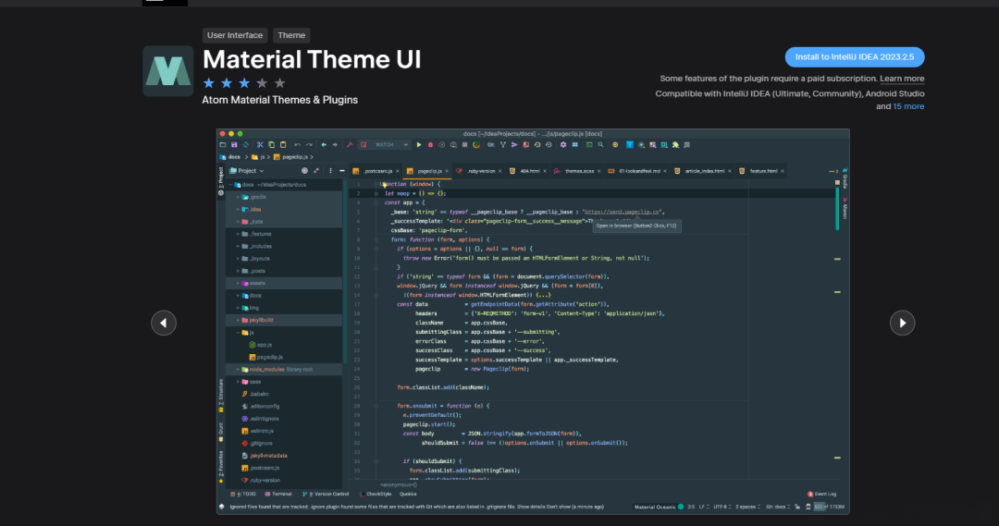Click the Material Oceanic theme indicator

[x=657, y=507]
